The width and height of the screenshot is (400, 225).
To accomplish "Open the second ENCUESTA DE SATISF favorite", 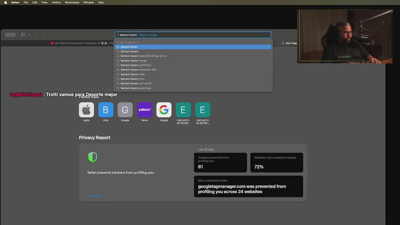I will click(x=202, y=110).
